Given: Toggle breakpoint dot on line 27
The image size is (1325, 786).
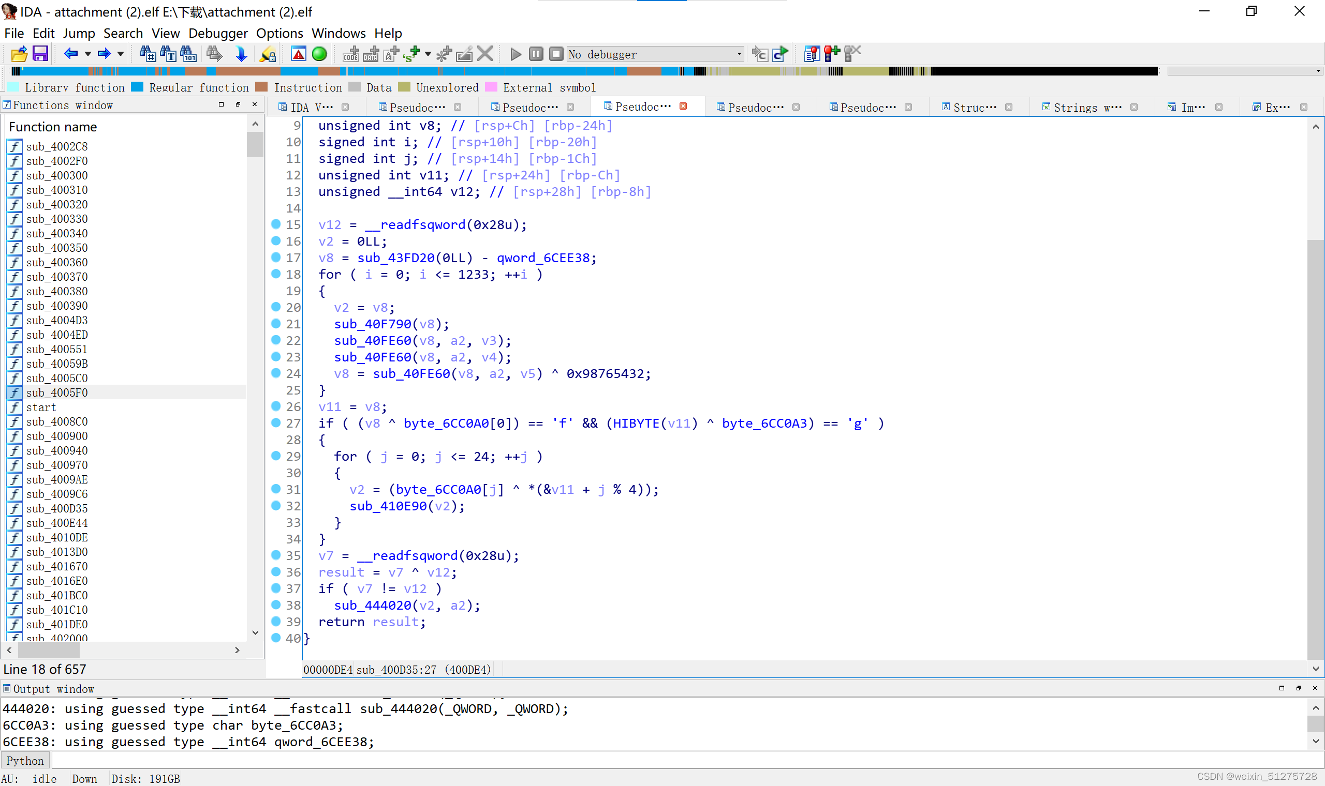Looking at the screenshot, I should click(275, 422).
